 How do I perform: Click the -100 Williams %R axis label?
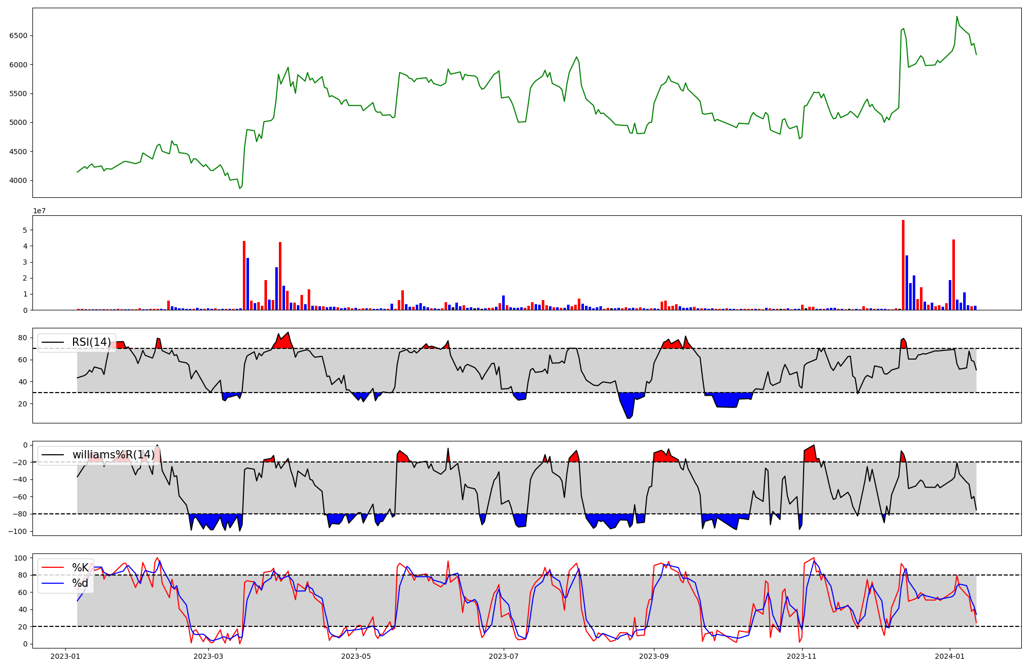click(x=16, y=531)
